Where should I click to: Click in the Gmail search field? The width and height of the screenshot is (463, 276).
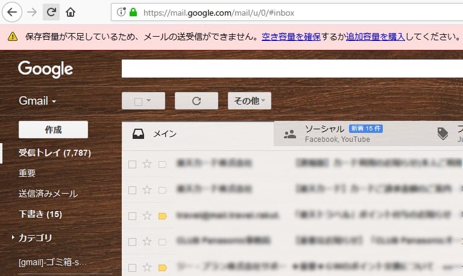click(x=289, y=69)
